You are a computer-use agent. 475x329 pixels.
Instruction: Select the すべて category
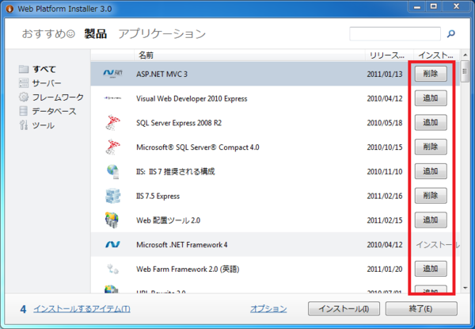[x=44, y=69]
